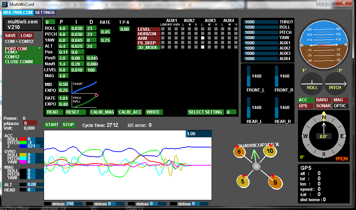Switch to the SETTINGS tab
356x210 pixels.
pyautogui.click(x=45, y=13)
